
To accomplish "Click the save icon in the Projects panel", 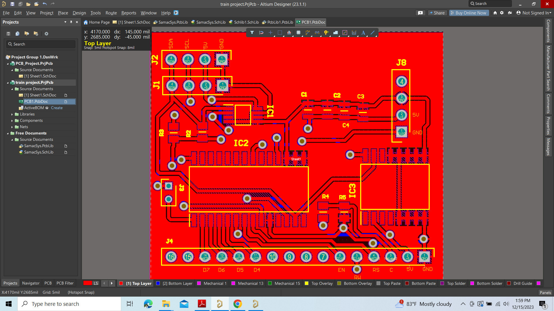I will (x=8, y=34).
